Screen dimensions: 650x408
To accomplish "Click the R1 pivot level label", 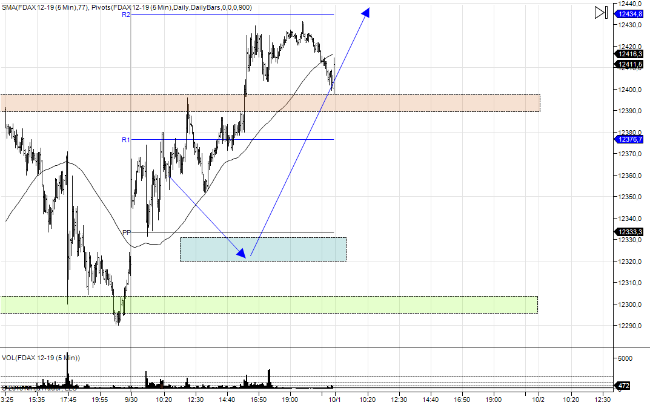I will click(x=125, y=140).
